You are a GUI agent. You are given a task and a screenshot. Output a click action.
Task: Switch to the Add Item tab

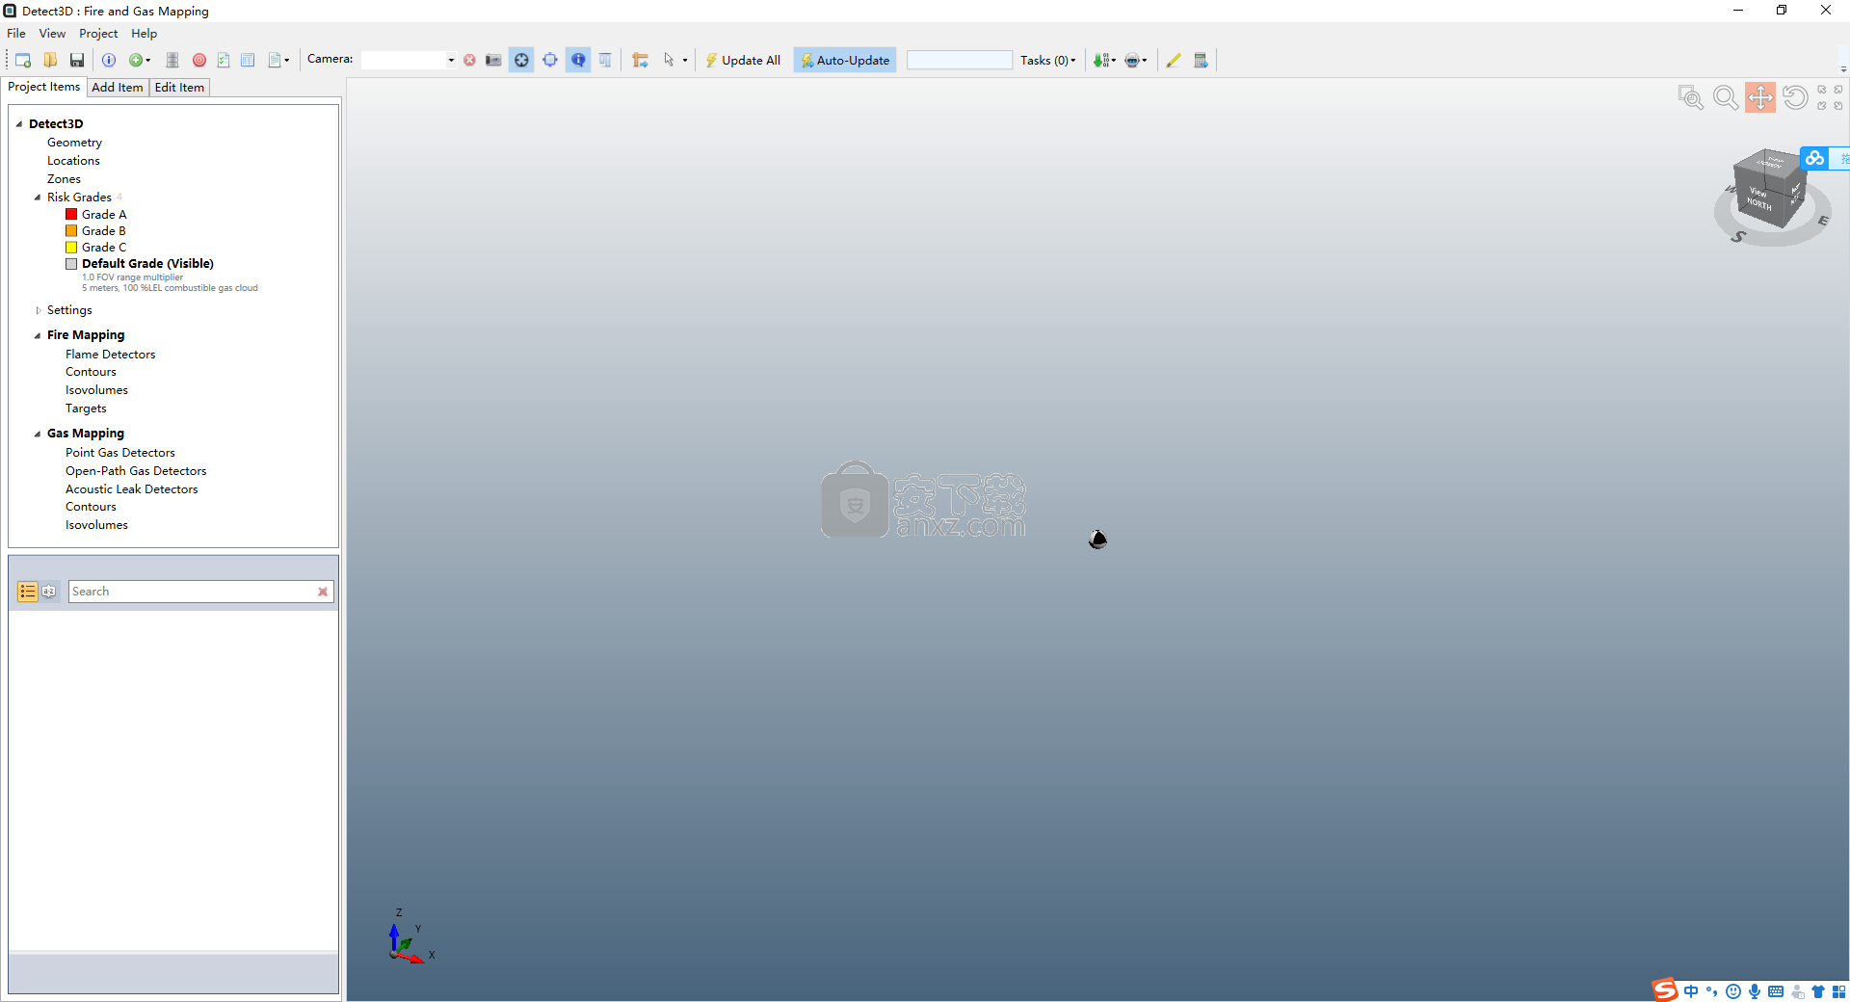coord(118,88)
